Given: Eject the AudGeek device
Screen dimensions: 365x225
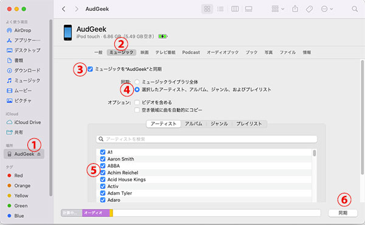Looking at the screenshot, I should click(39, 154).
